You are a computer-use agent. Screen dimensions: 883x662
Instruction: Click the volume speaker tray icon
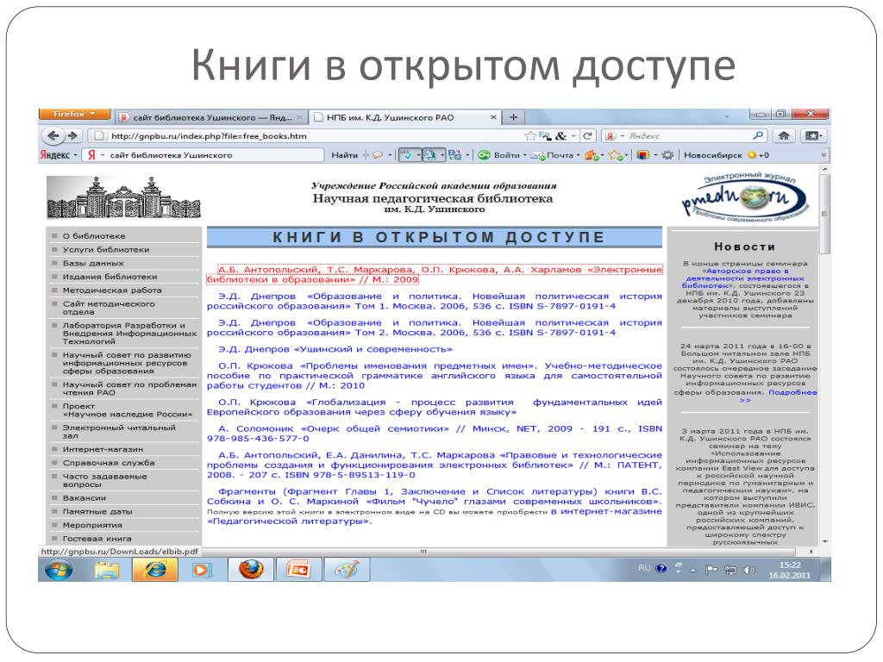click(x=748, y=571)
